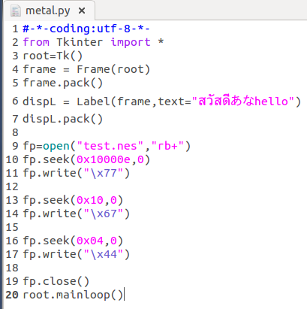The image size is (307, 309).
Task: Click Frame(root) on line 4
Action: coord(113,69)
